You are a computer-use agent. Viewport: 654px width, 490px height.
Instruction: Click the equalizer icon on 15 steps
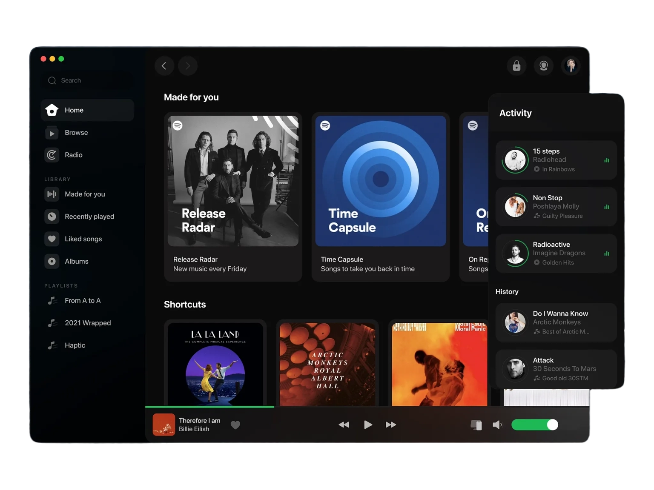pos(607,160)
